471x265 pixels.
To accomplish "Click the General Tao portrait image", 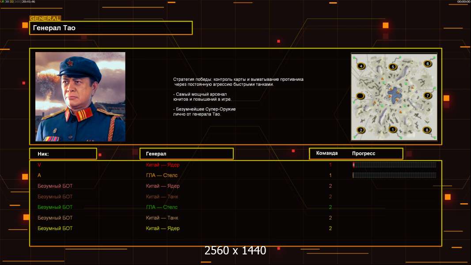I will [80, 97].
